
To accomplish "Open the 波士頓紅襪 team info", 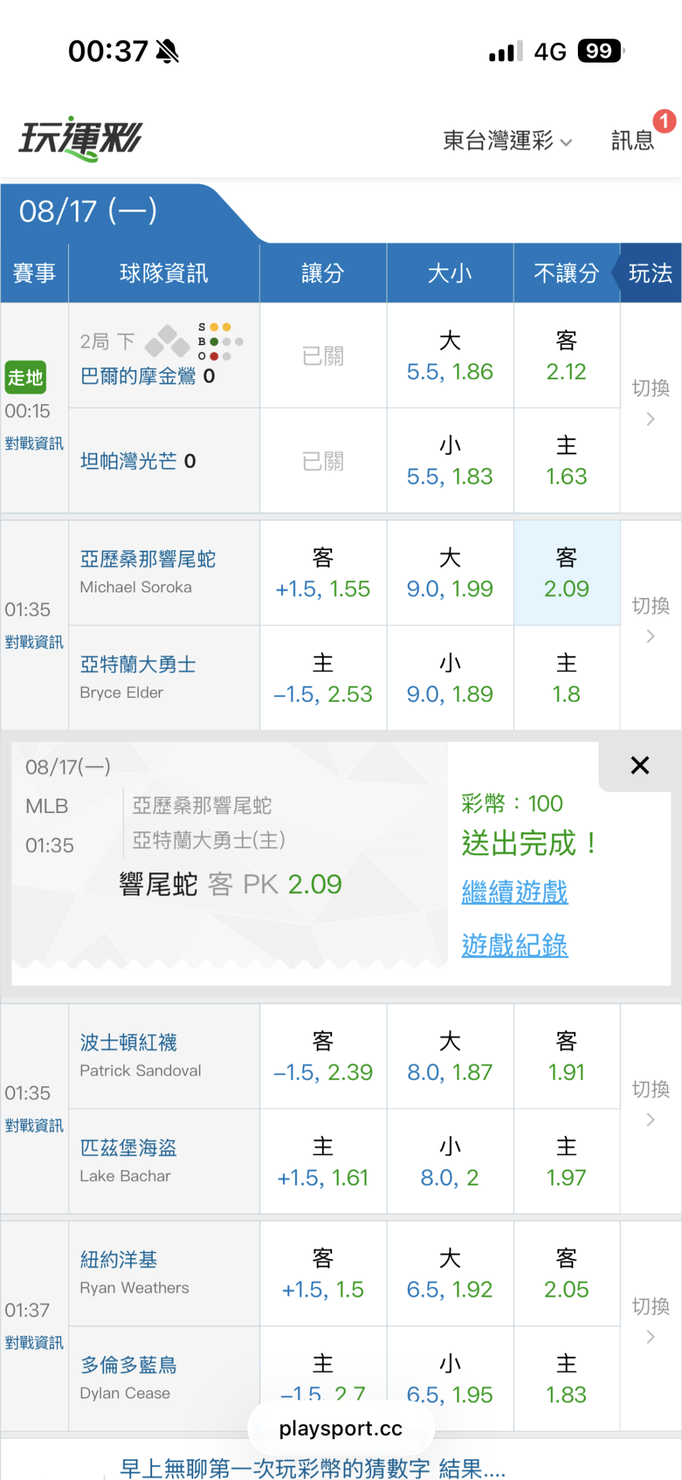I will (x=128, y=1043).
